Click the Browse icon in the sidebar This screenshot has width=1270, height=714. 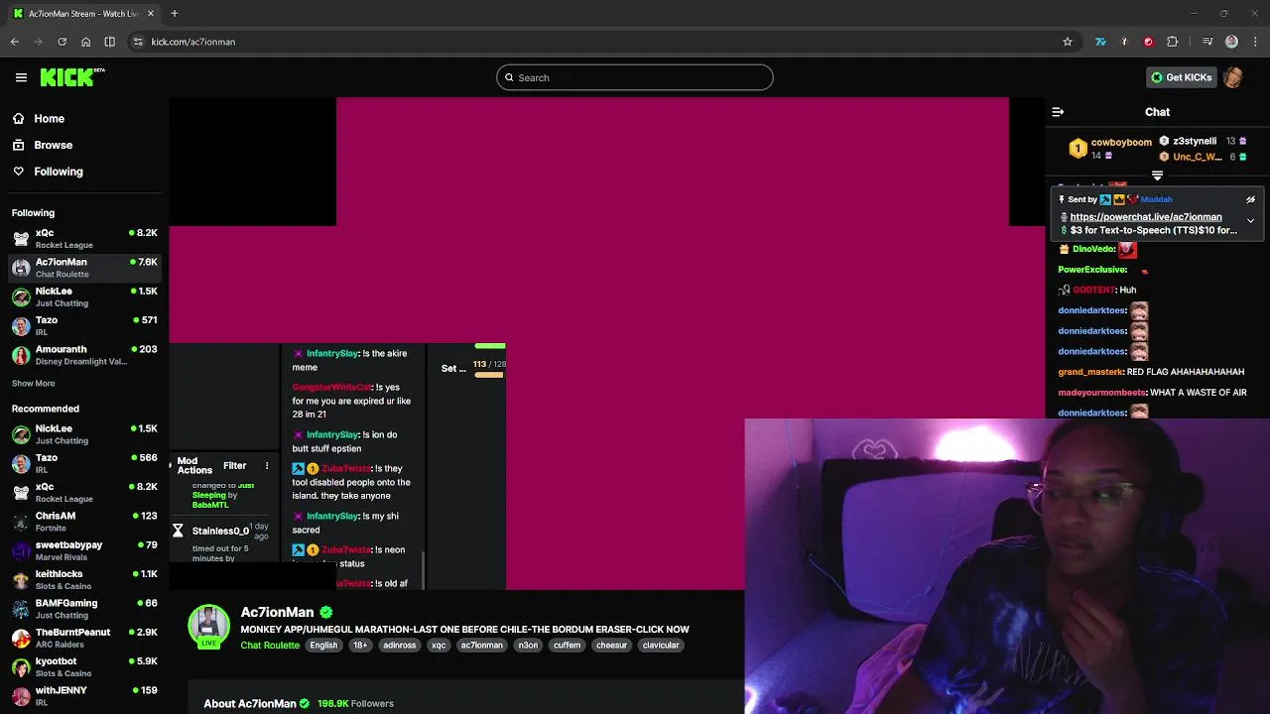18,145
